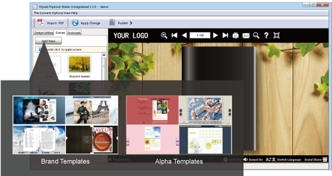Toggle the Sound On speaker

coord(253,159)
